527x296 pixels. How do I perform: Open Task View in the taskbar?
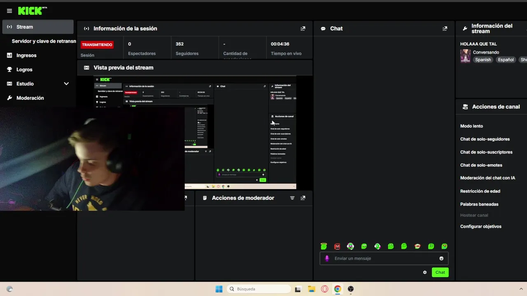pyautogui.click(x=298, y=289)
